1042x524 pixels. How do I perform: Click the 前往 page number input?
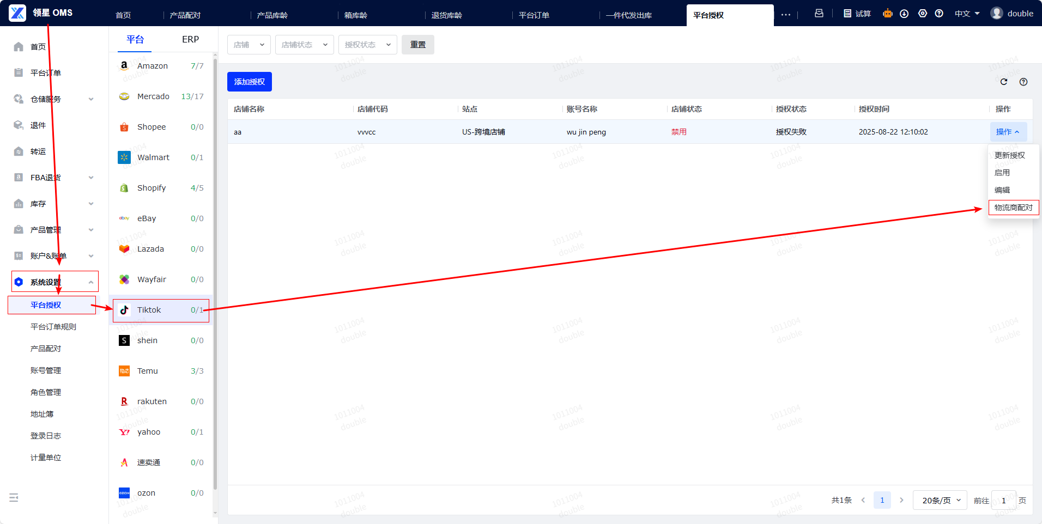coord(1004,500)
